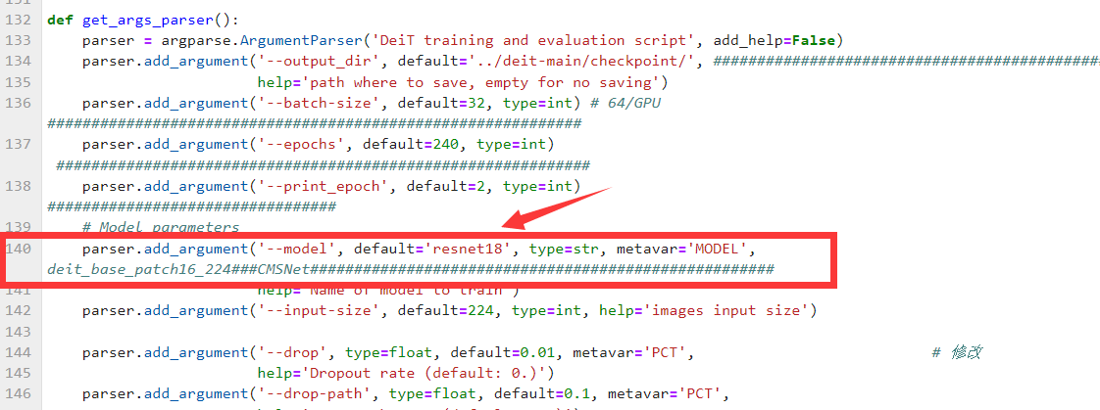This screenshot has height=410, width=1100.
Task: Select line number 140 in the gutter
Action: [x=20, y=250]
